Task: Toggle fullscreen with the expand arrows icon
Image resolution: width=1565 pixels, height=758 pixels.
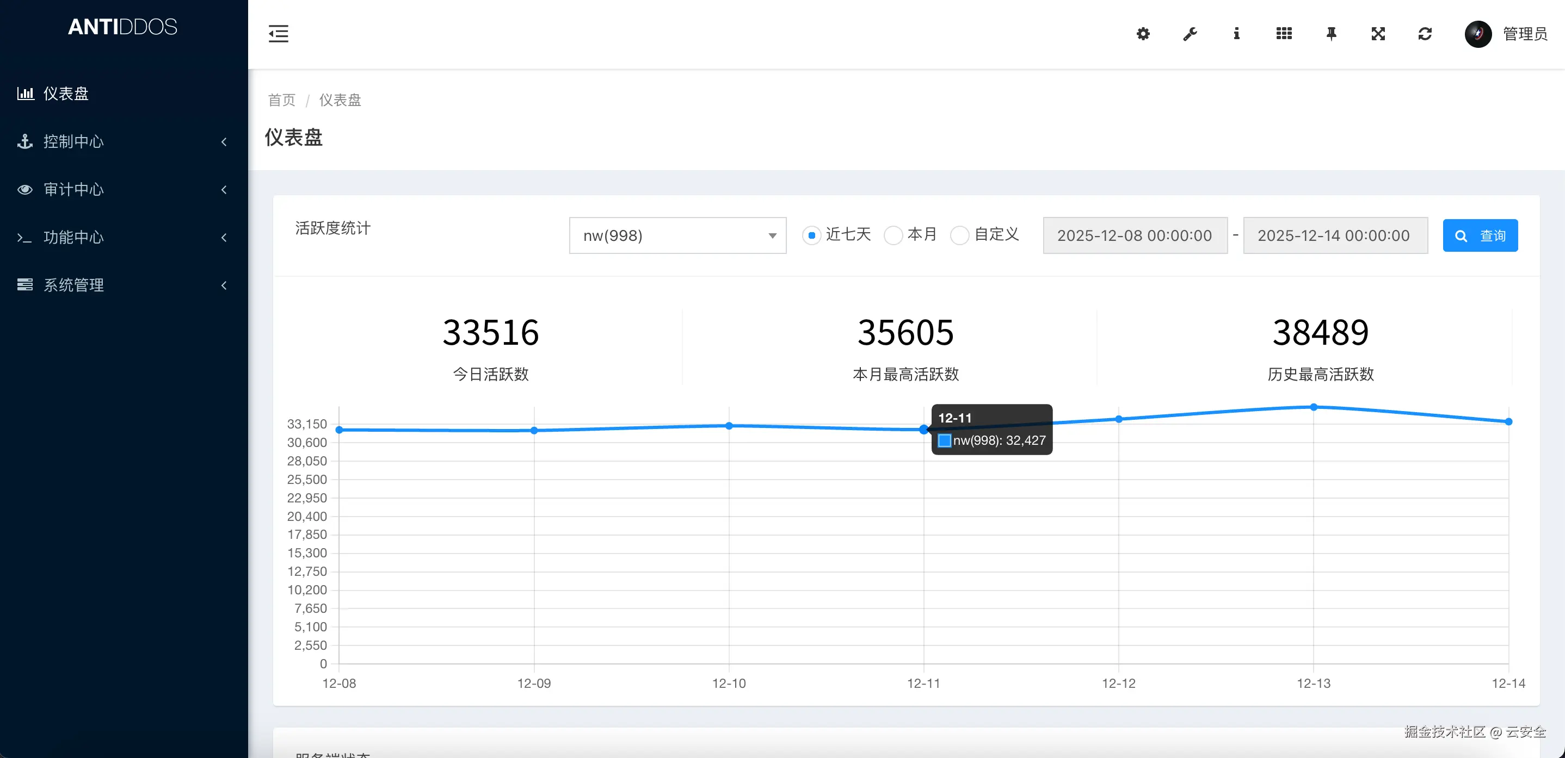Action: 1378,34
